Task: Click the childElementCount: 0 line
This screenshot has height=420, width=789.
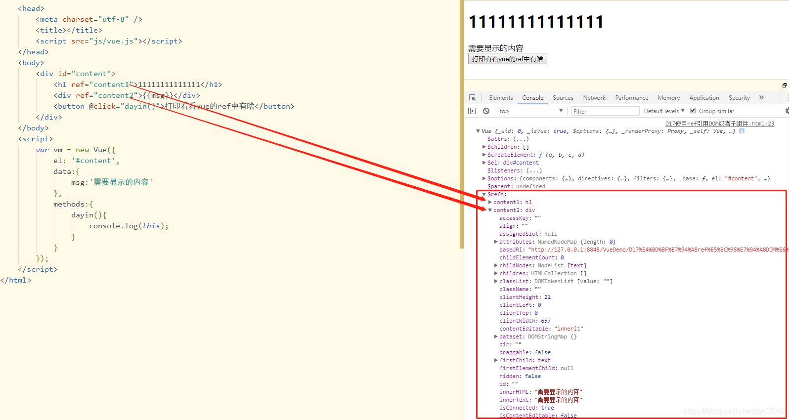Action: coord(531,257)
